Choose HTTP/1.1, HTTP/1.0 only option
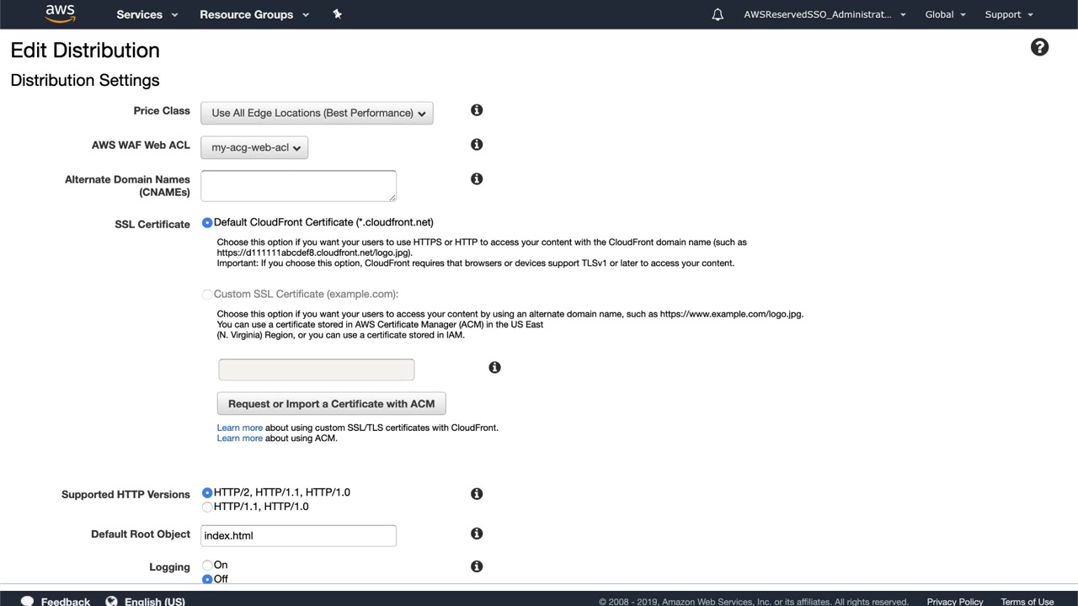This screenshot has width=1078, height=606. pos(207,508)
